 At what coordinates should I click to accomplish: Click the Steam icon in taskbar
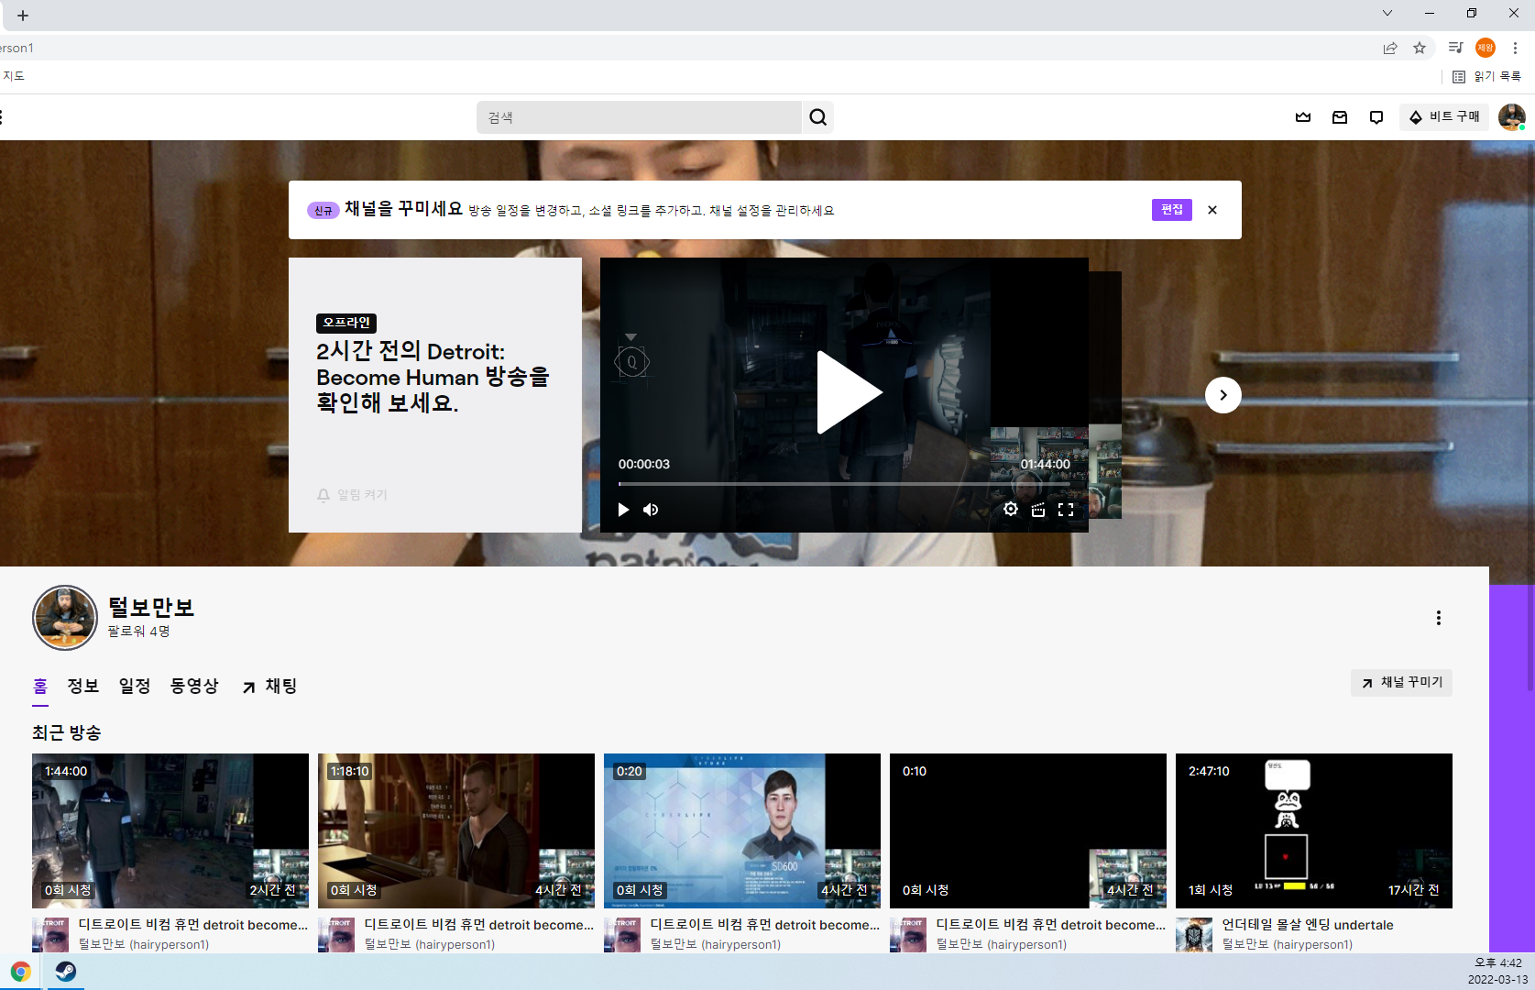click(x=65, y=972)
